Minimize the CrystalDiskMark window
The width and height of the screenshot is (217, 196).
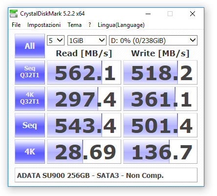[x=148, y=14]
